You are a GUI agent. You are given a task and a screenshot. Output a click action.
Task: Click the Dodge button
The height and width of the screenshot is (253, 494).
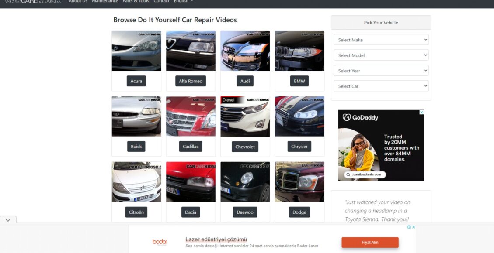coord(299,212)
